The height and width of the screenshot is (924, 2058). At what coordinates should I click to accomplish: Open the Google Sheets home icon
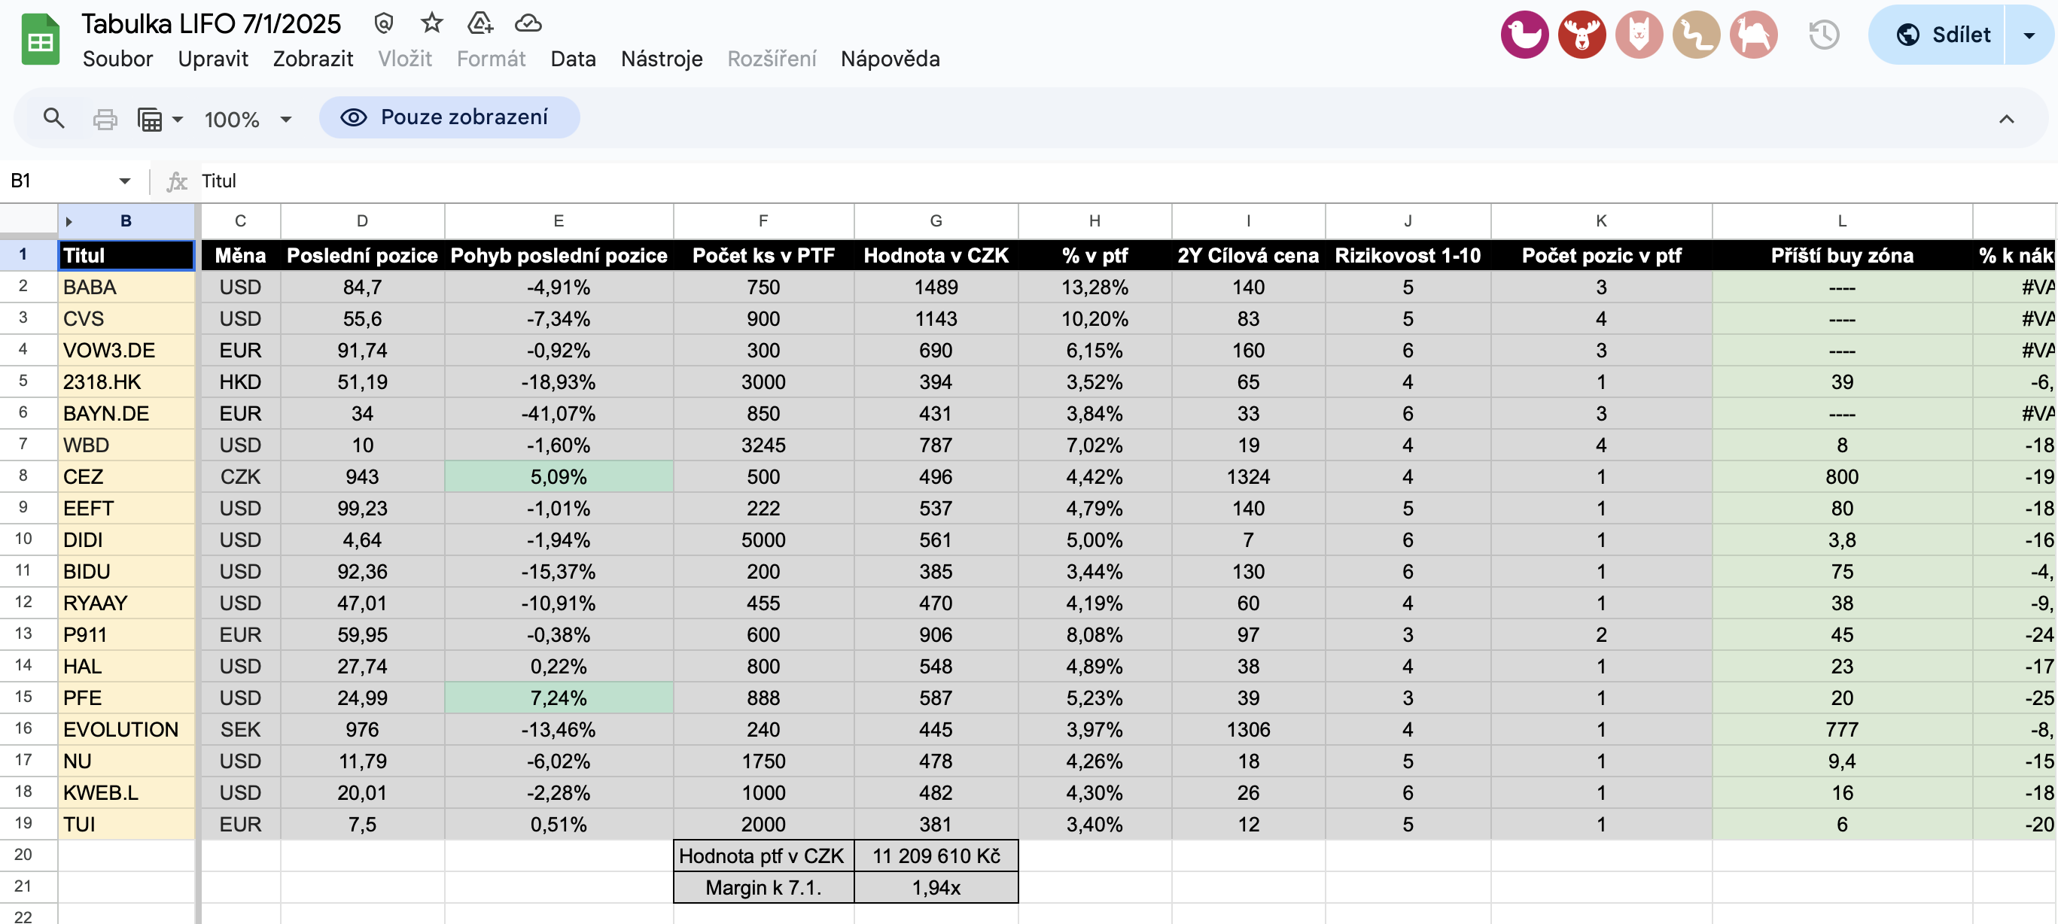pyautogui.click(x=40, y=40)
